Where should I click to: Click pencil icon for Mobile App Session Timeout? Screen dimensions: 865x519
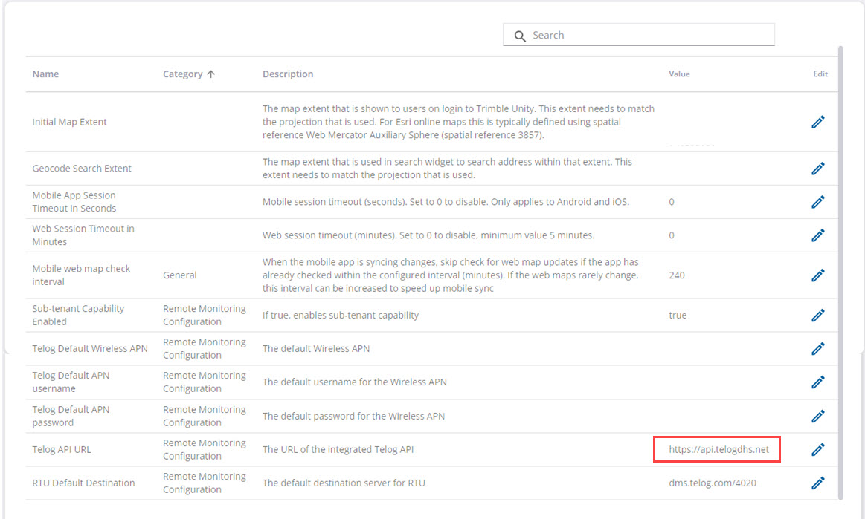(x=818, y=202)
